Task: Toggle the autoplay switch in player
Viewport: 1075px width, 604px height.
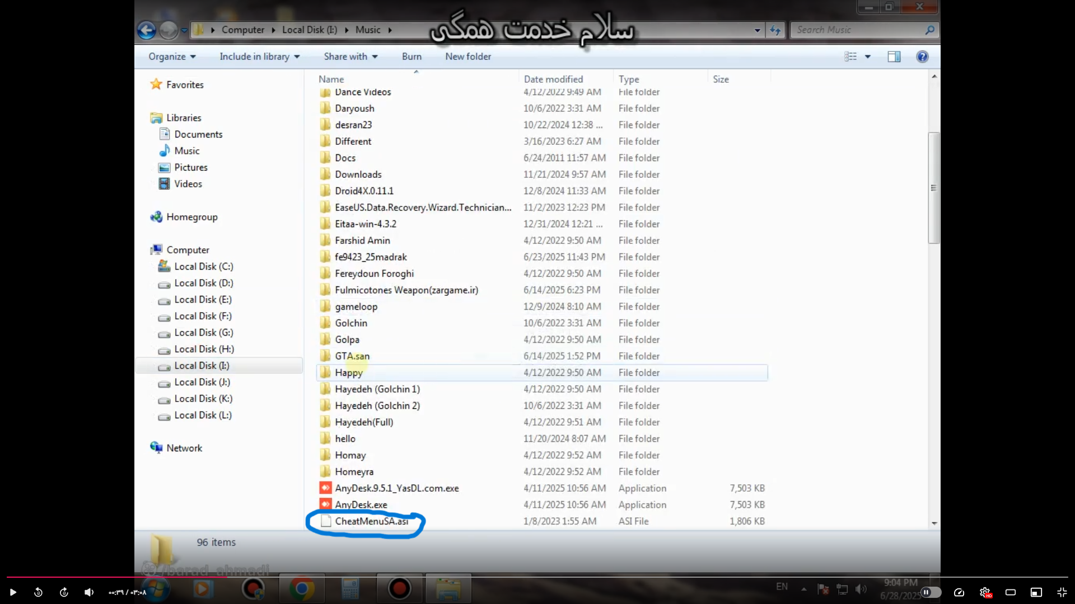Action: 931,592
